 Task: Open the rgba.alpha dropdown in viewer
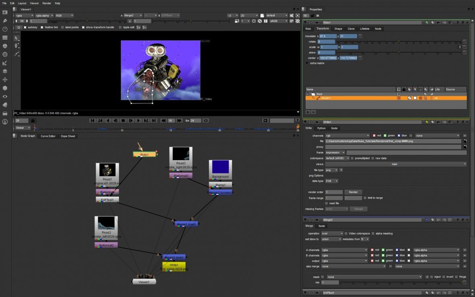(x=44, y=15)
